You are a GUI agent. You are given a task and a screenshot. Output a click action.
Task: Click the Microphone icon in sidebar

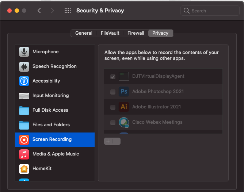point(24,52)
